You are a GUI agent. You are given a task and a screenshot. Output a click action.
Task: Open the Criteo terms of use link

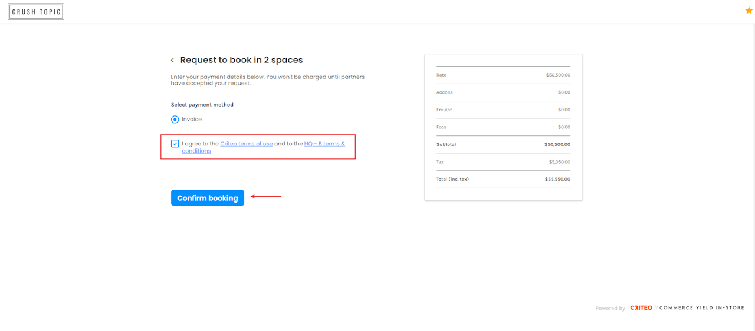(x=246, y=144)
